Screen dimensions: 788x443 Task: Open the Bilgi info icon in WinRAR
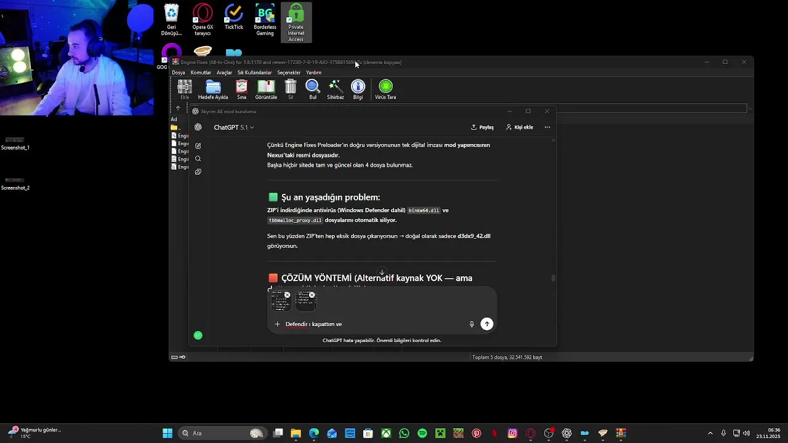[358, 89]
